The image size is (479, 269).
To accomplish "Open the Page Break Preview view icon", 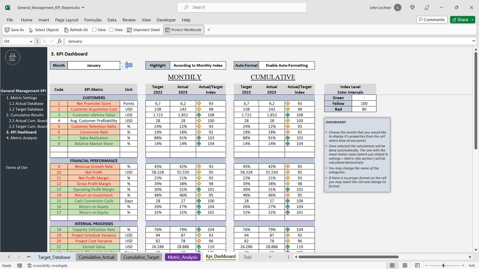I will pyautogui.click(x=417, y=265).
